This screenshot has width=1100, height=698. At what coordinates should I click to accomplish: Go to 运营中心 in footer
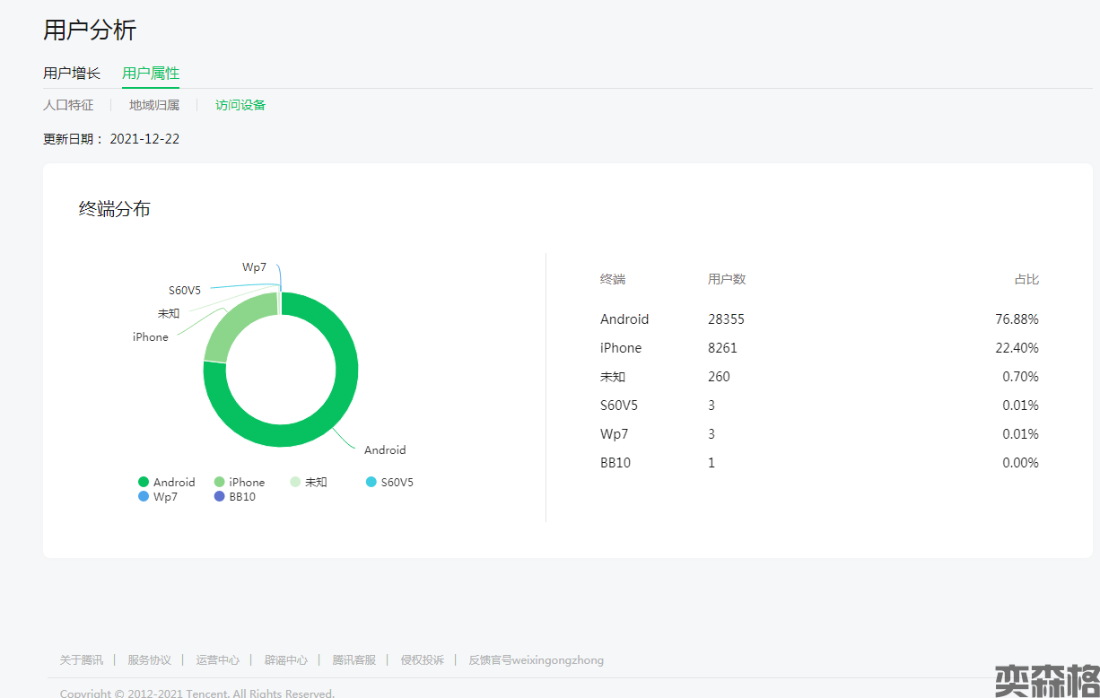218,660
